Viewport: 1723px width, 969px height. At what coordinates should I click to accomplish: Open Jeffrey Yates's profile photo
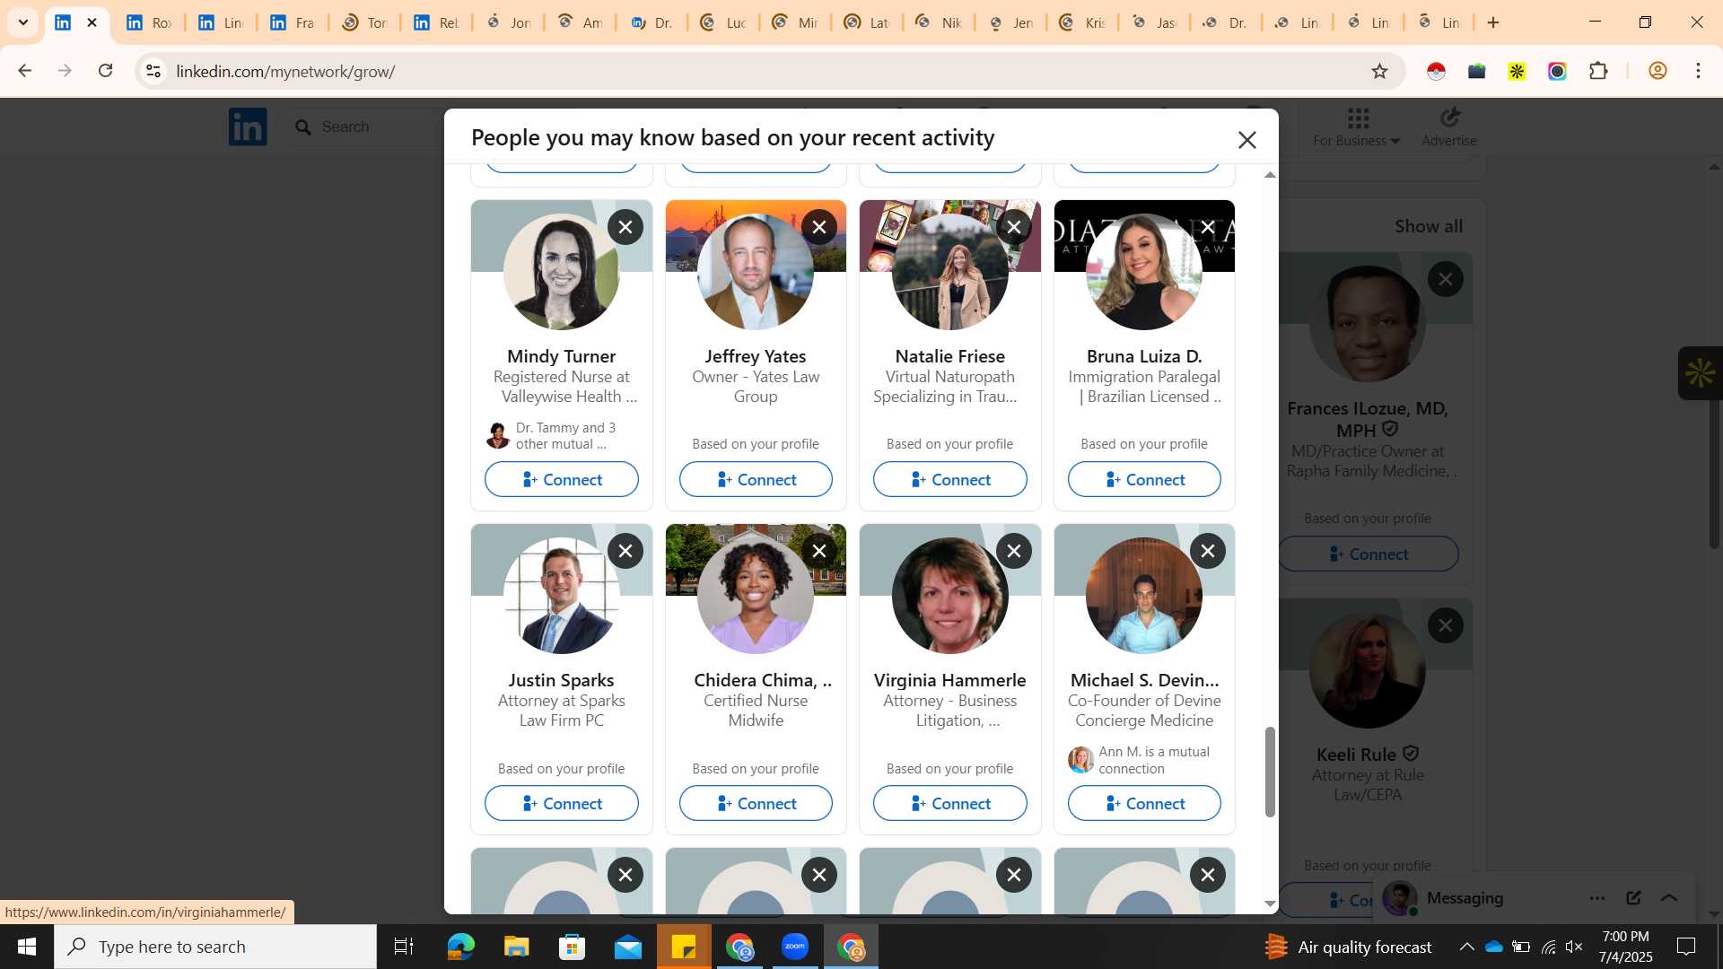pos(756,272)
